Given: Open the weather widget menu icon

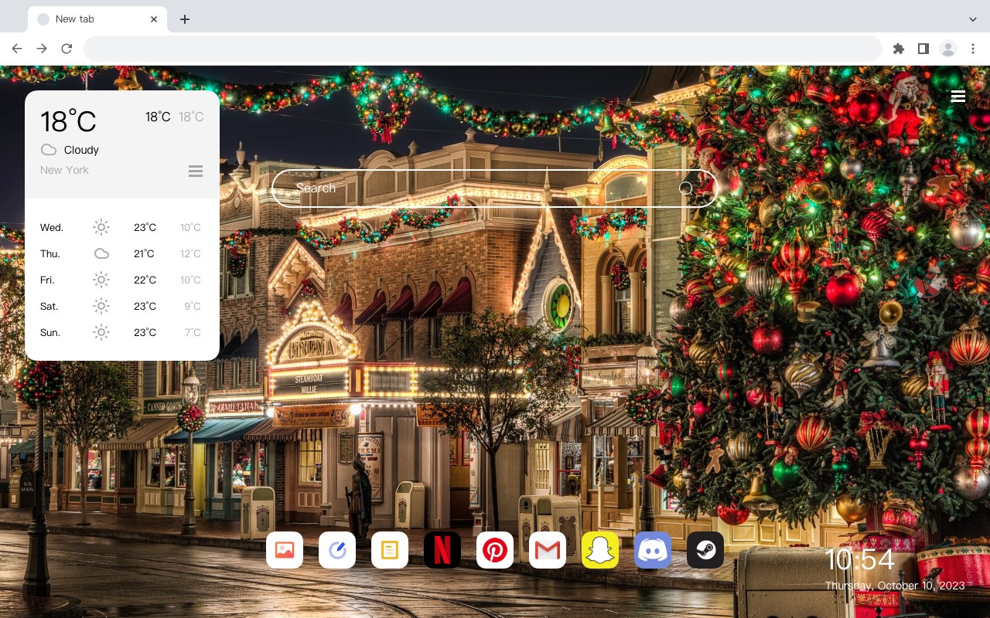Looking at the screenshot, I should (x=196, y=171).
